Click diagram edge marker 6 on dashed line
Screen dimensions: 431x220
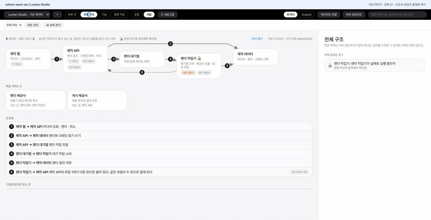tap(142, 72)
